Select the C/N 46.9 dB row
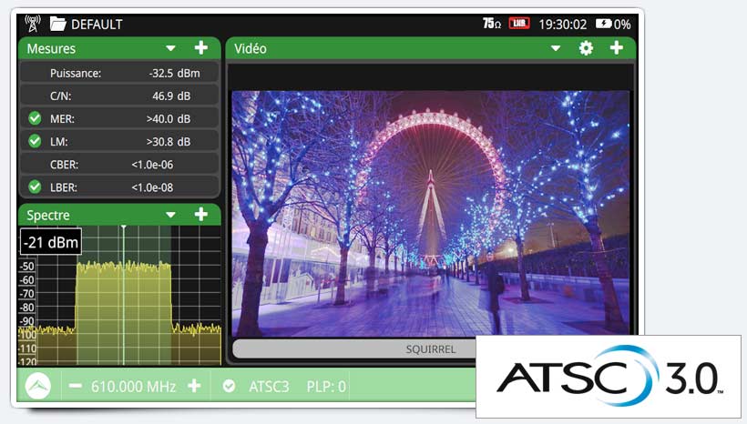747x424 pixels. pyautogui.click(x=119, y=96)
